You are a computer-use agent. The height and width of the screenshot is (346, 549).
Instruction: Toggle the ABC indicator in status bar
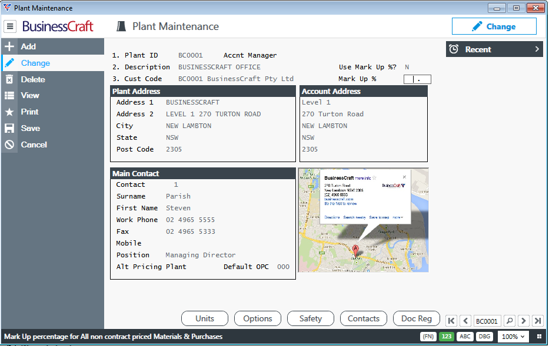pyautogui.click(x=465, y=337)
